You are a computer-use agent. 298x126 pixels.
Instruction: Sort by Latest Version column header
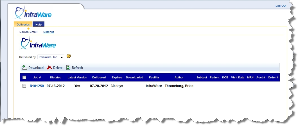tap(77, 77)
